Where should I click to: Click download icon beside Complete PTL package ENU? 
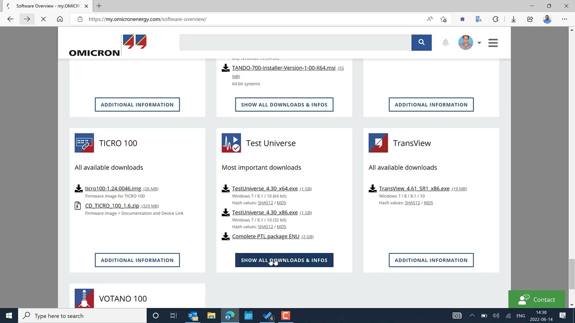226,236
